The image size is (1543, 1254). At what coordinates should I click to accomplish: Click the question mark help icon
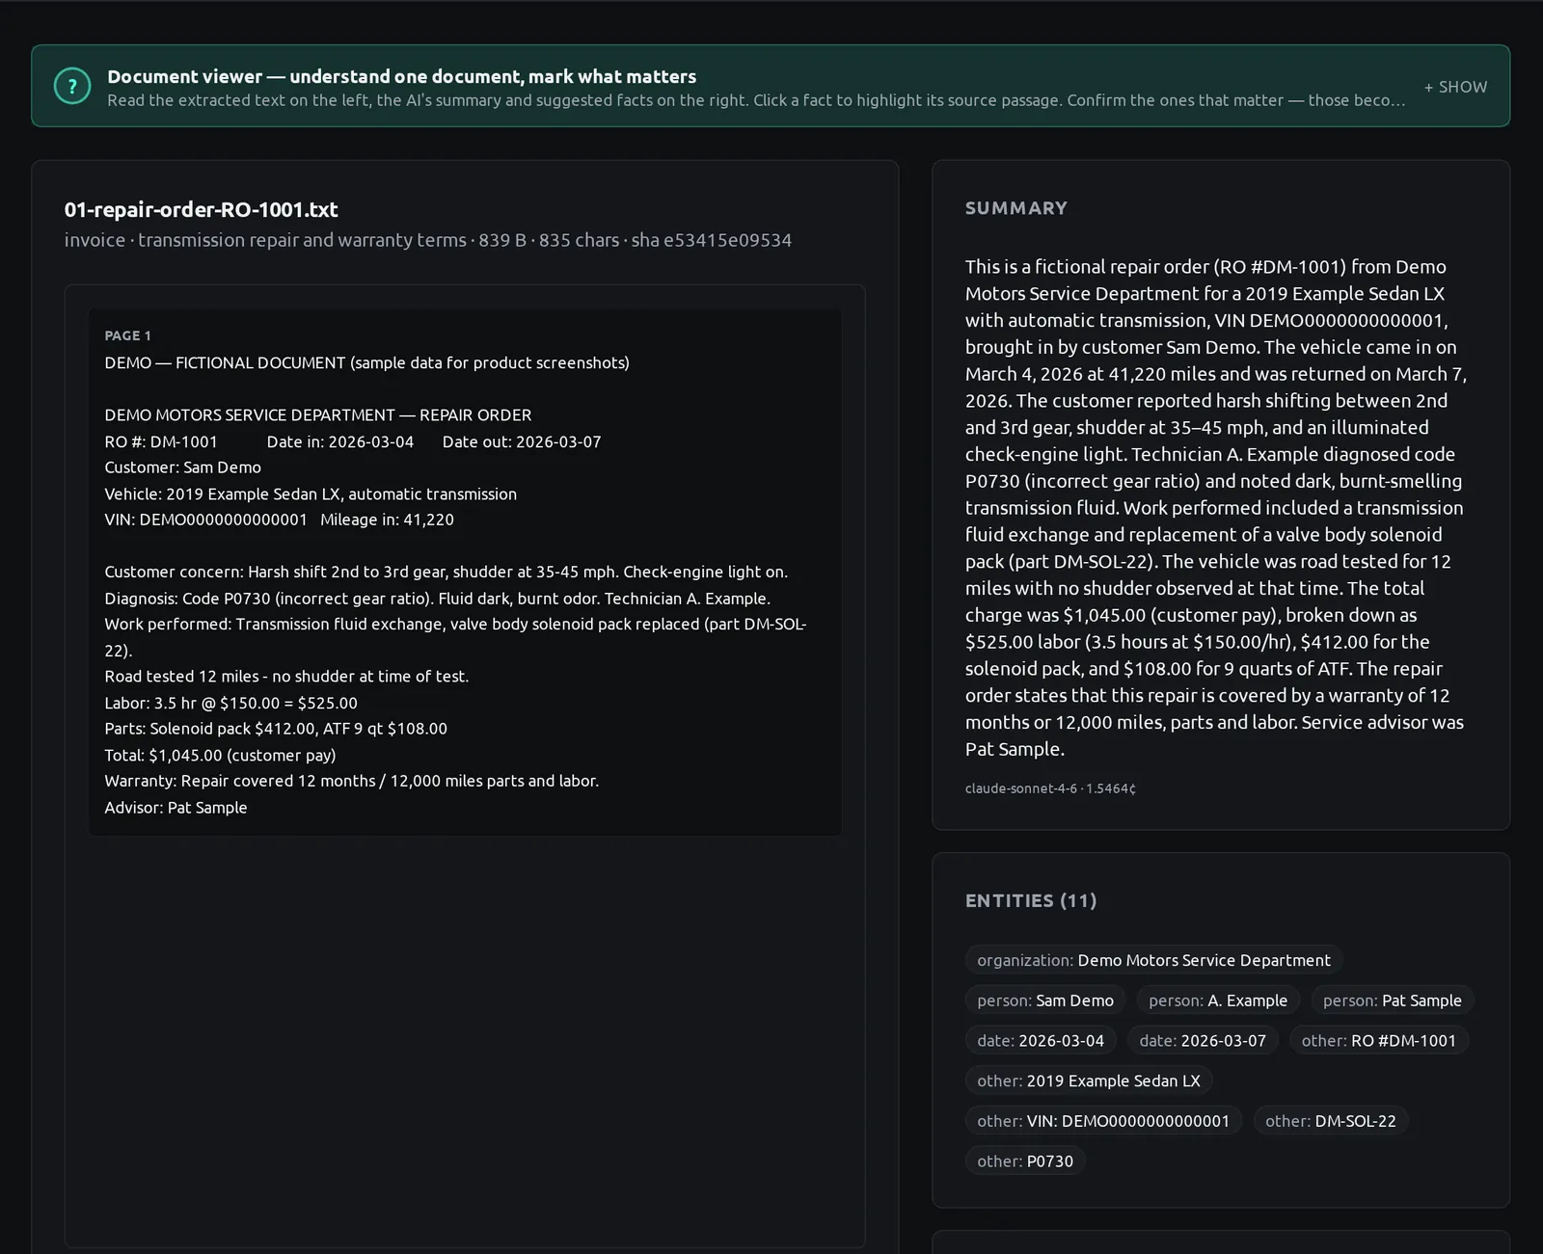click(x=72, y=86)
